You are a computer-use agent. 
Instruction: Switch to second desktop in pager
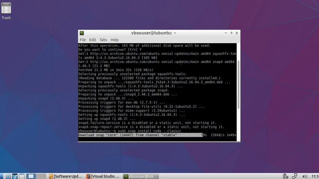point(41,176)
